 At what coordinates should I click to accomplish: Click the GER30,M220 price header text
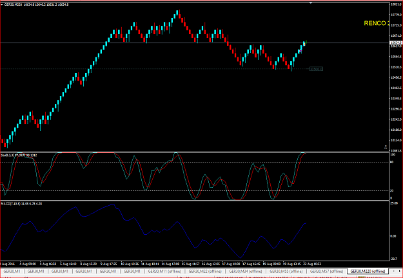pos(37,5)
